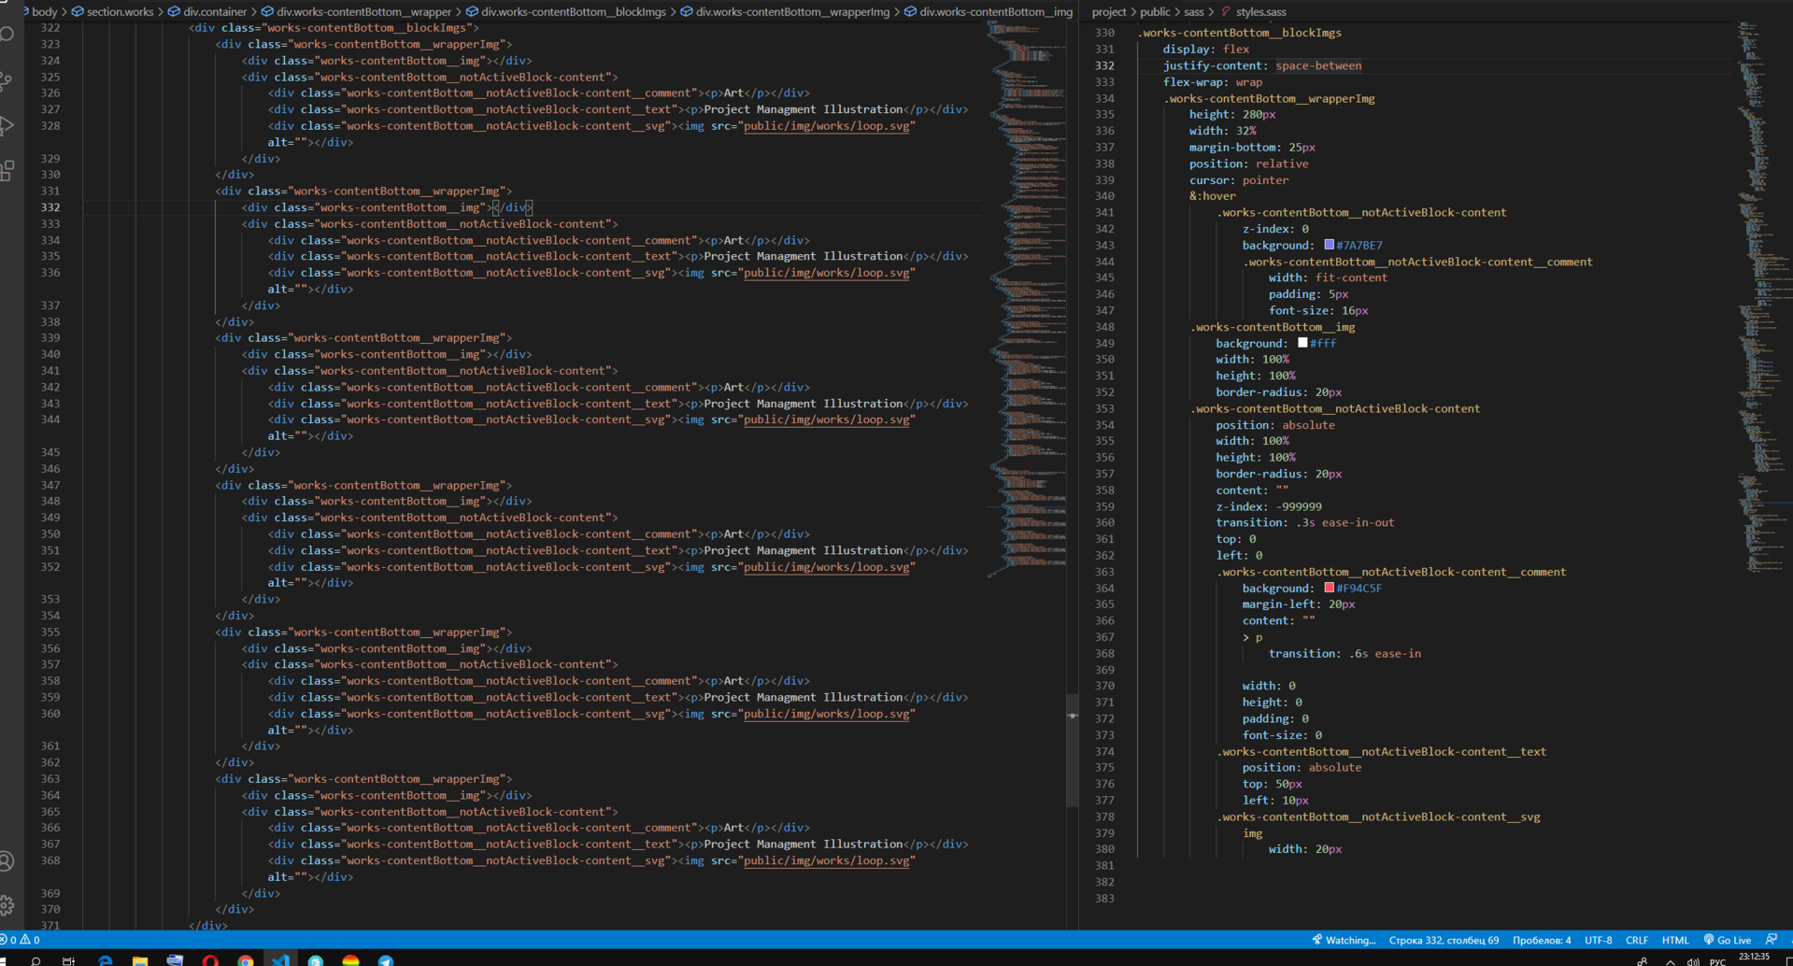Select body in the breadcrumb
Screen dimensions: 1793x966
click(x=44, y=12)
